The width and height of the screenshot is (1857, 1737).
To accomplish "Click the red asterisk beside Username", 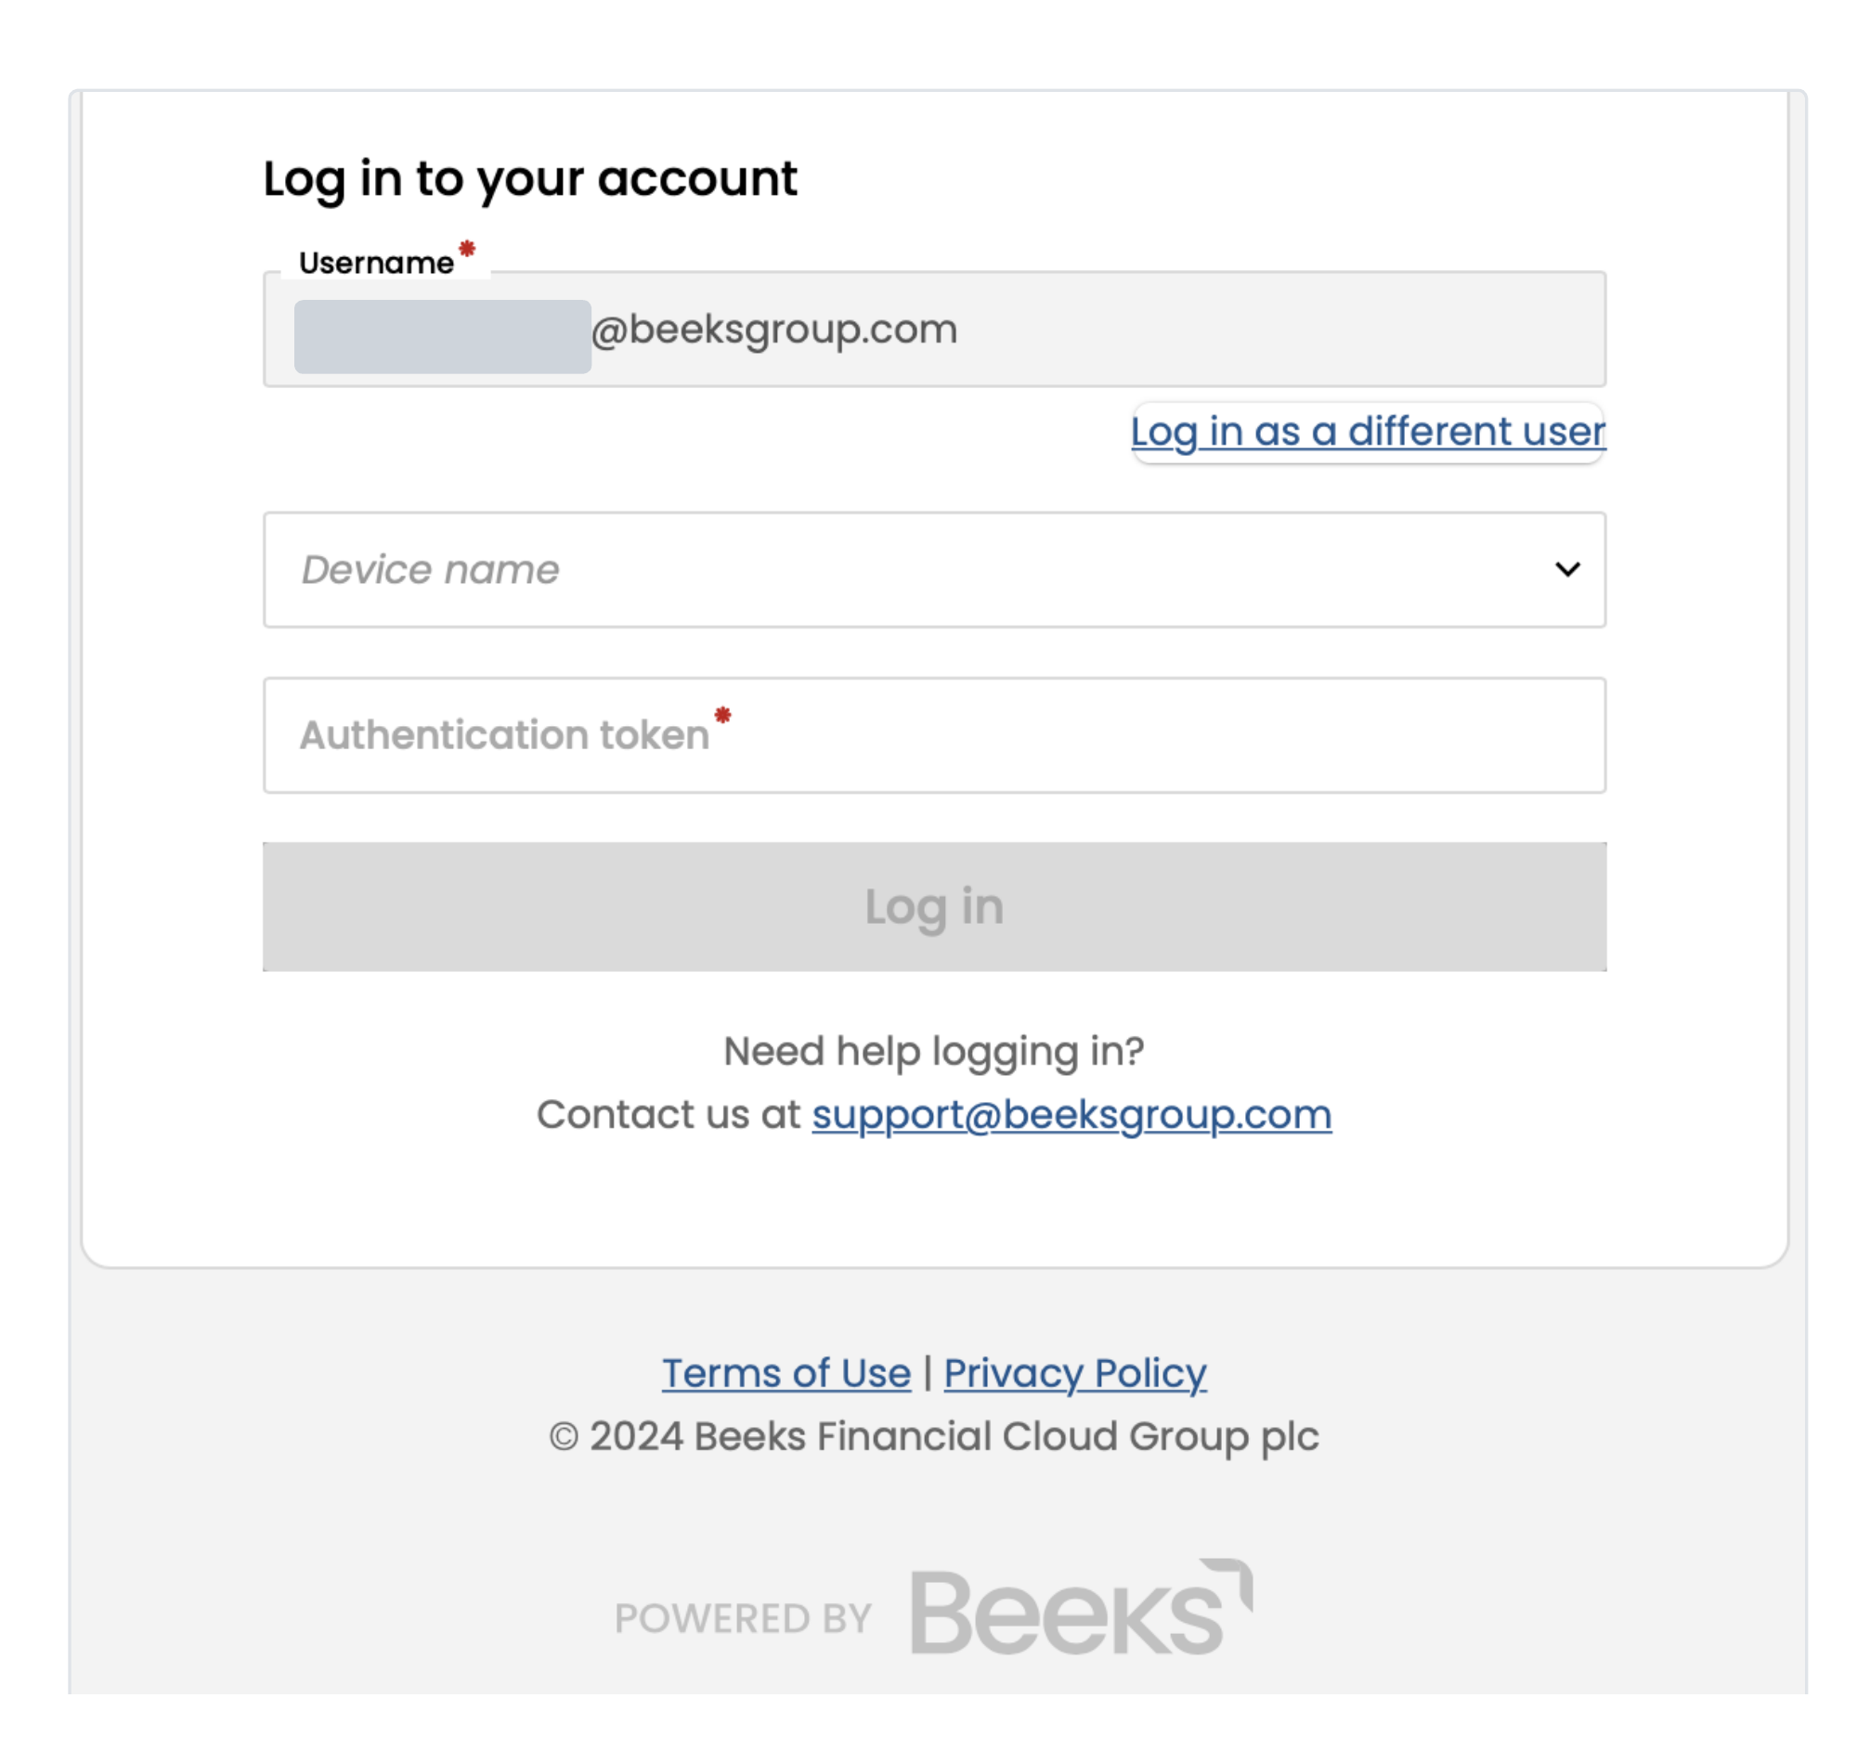I will [467, 250].
